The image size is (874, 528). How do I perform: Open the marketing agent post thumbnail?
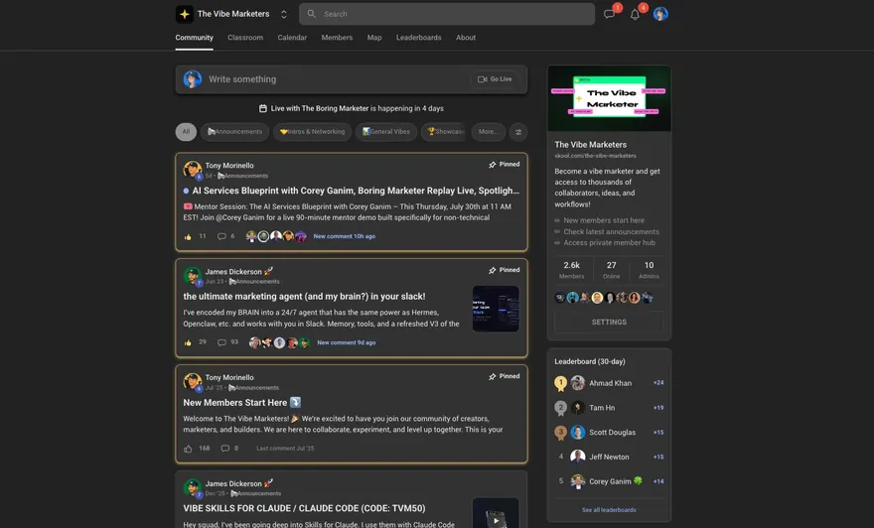496,309
